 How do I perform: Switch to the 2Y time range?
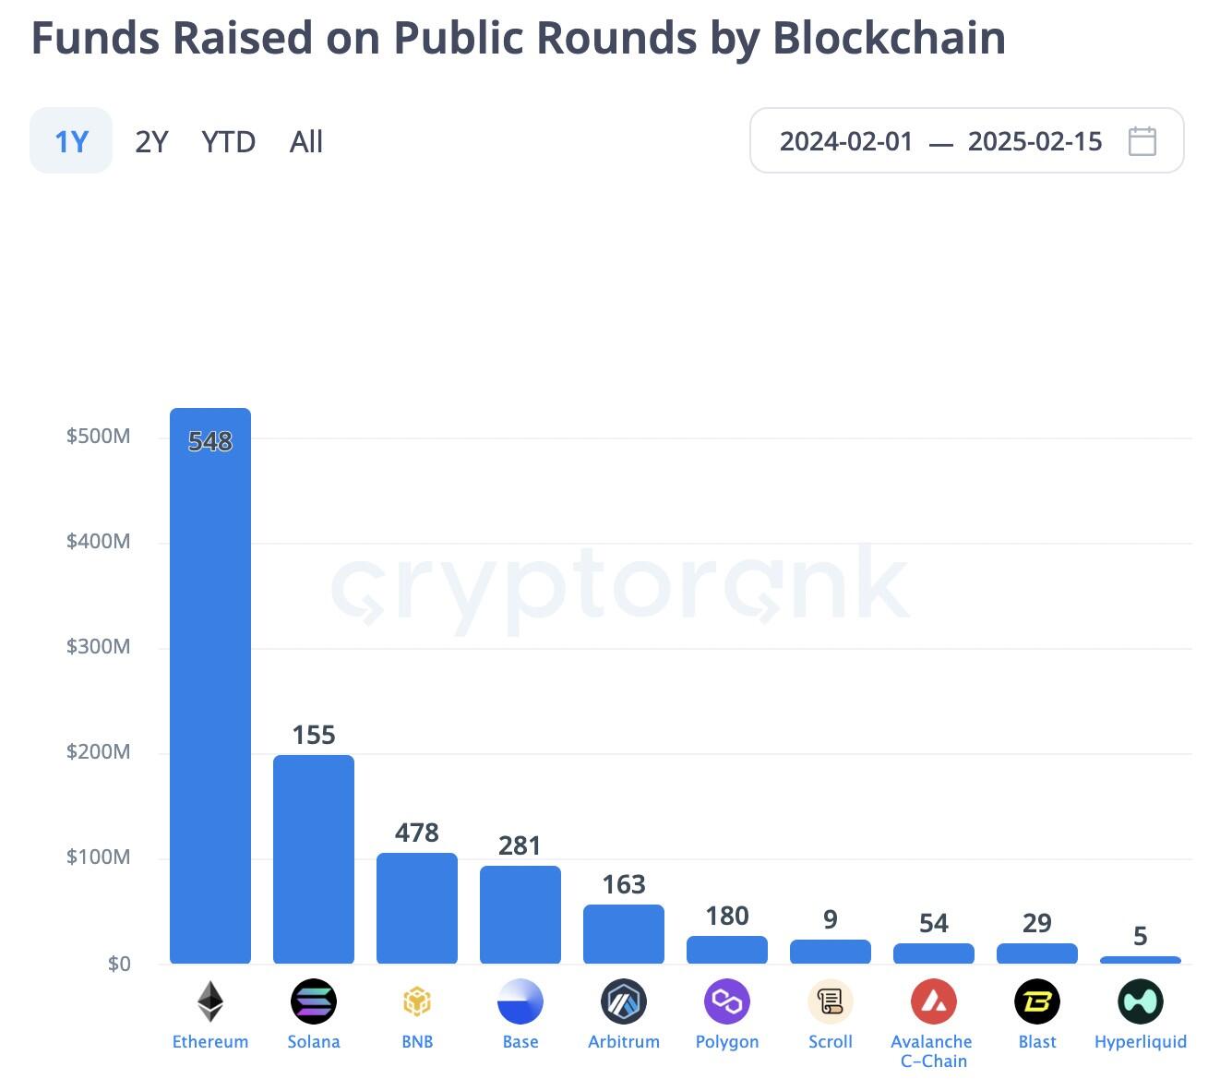[151, 141]
